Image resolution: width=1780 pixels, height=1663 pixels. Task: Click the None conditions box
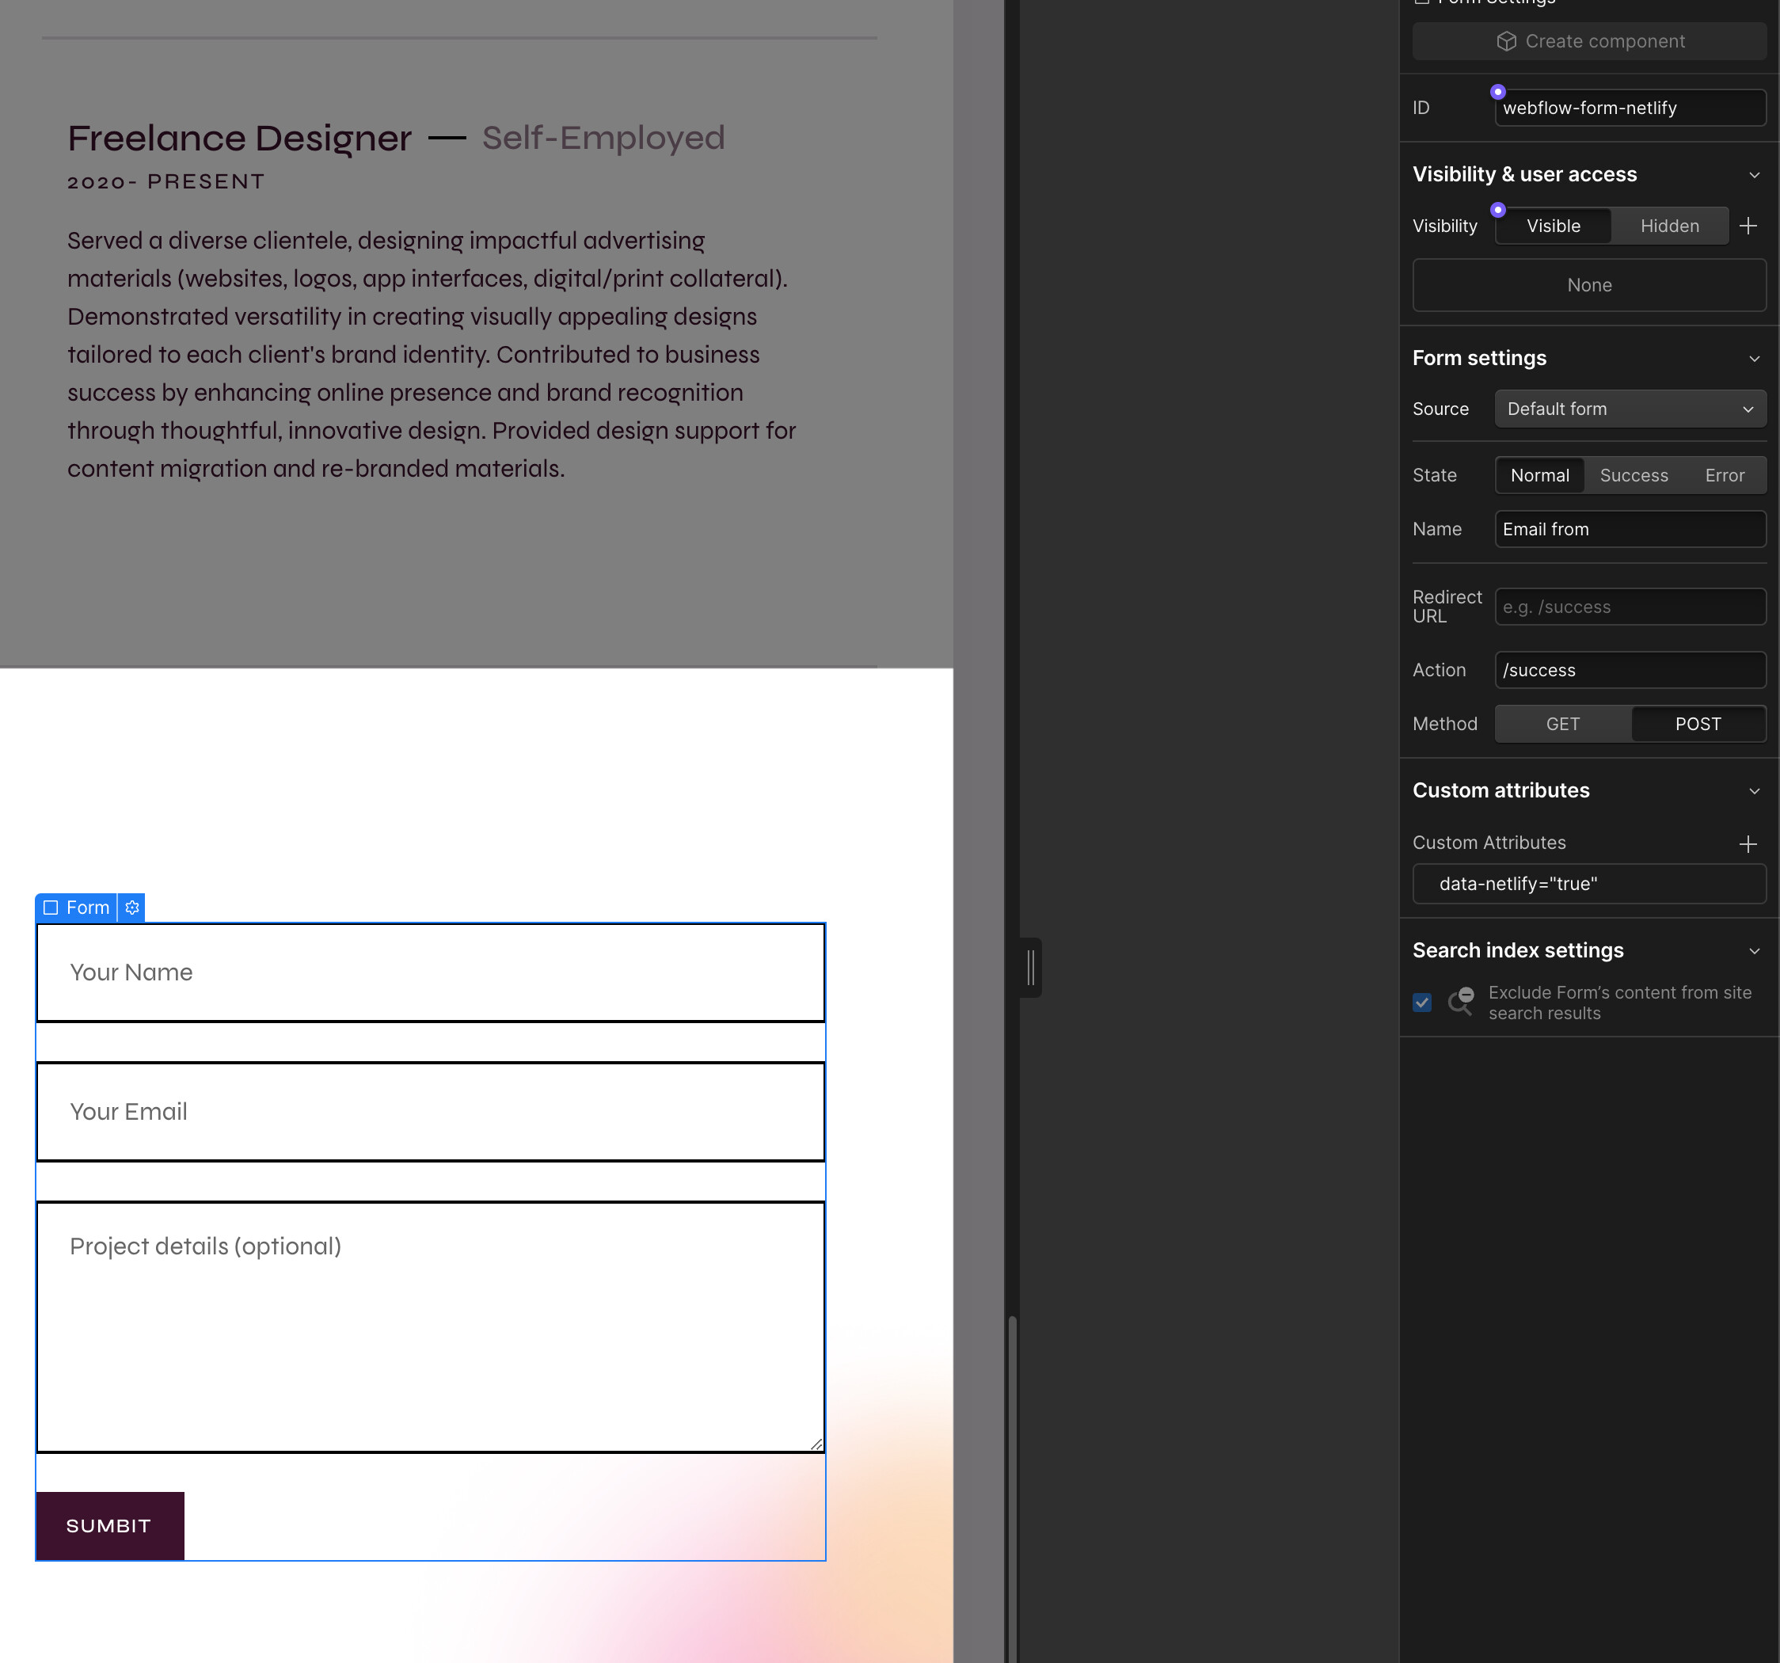[1588, 285]
